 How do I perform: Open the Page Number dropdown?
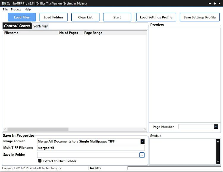(x=216, y=127)
